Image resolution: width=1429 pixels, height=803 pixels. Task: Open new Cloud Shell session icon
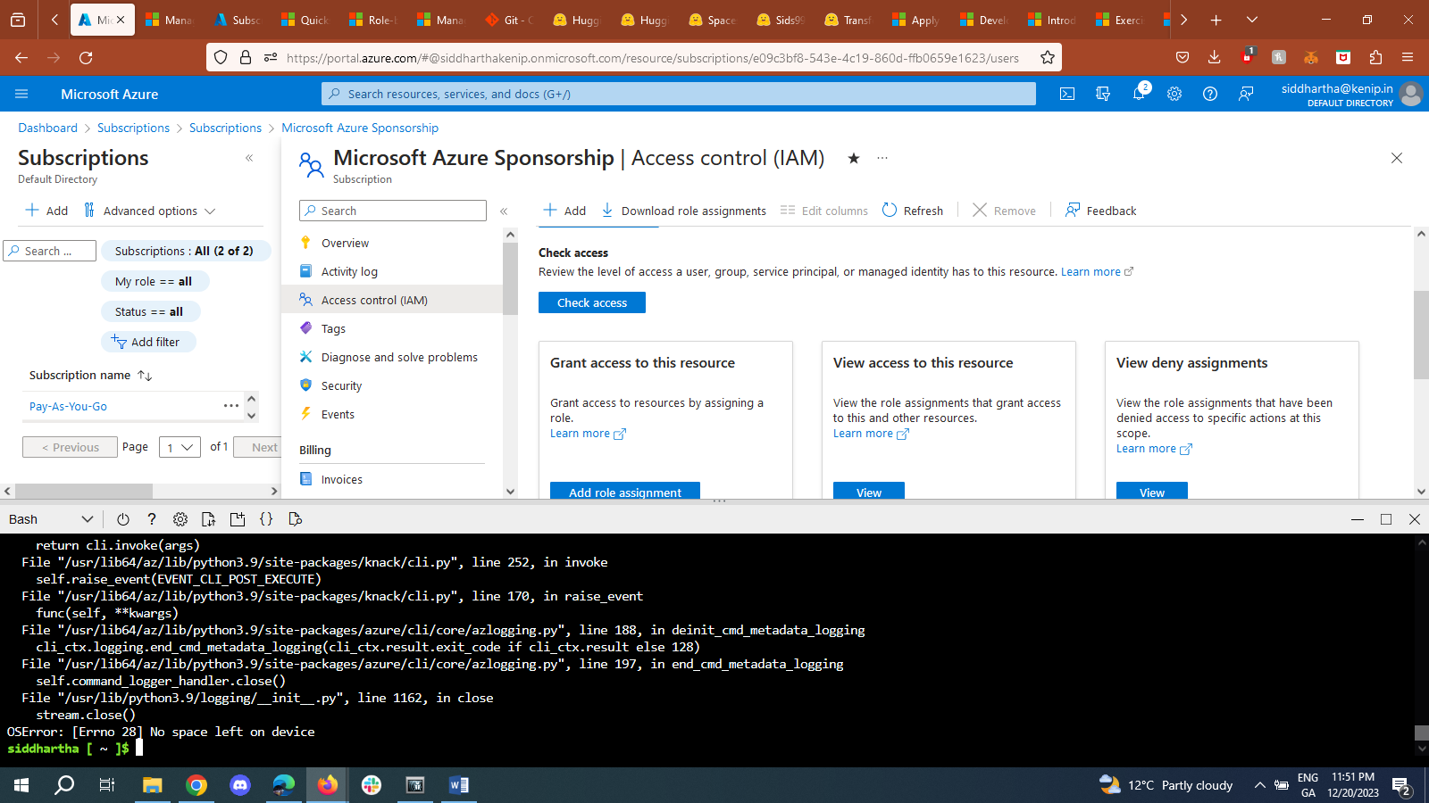238,519
